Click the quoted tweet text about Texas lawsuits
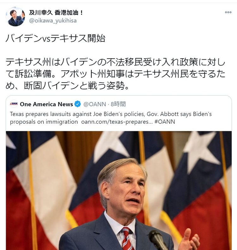Viewport: 237px width, 250px height. 111,118
